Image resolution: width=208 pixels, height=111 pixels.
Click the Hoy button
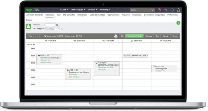tap(30, 36)
